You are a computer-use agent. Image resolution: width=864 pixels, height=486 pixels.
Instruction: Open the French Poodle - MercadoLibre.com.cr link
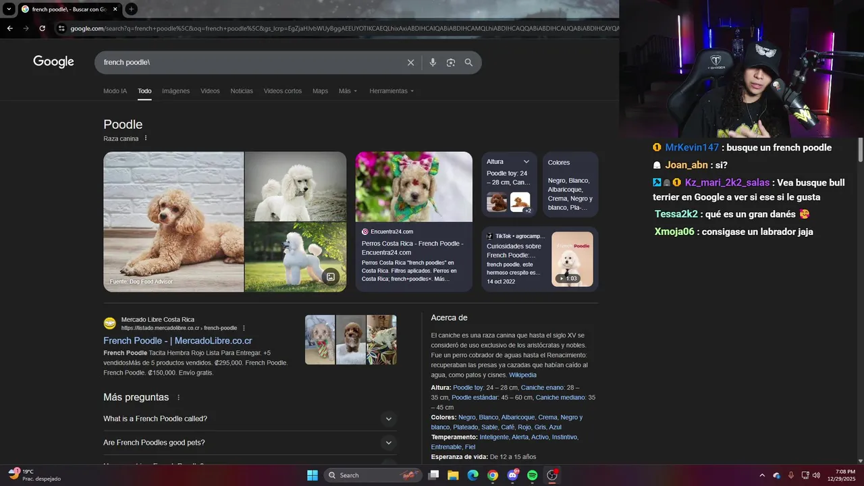[x=178, y=341]
